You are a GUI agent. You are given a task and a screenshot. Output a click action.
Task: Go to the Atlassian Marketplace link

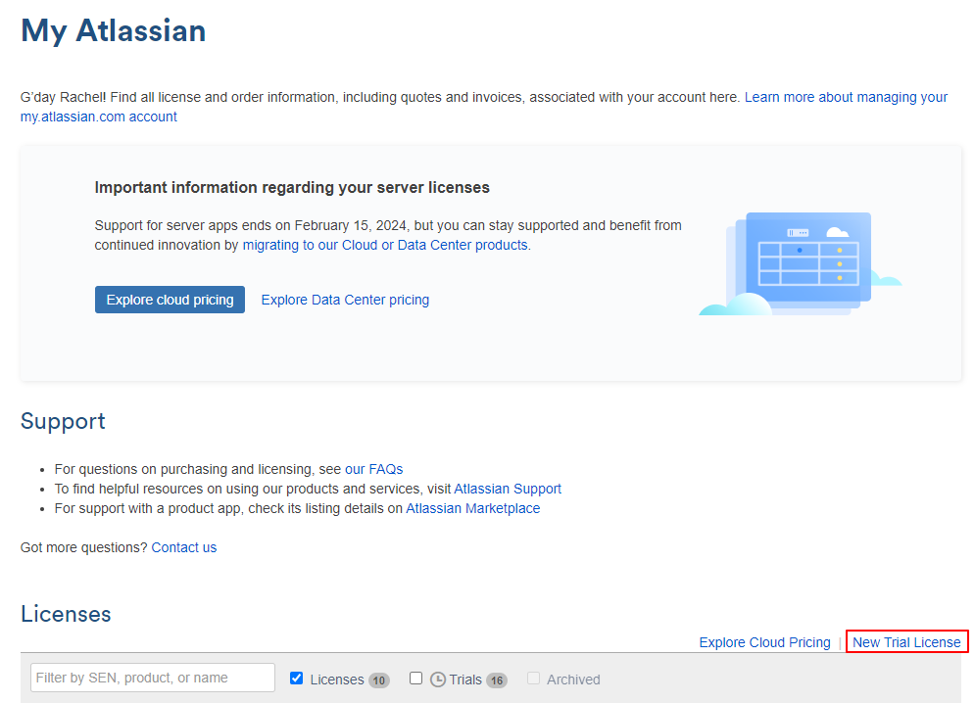pyautogui.click(x=473, y=508)
